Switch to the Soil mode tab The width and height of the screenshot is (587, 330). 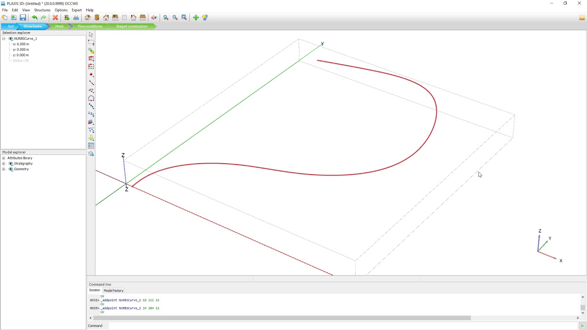(11, 26)
